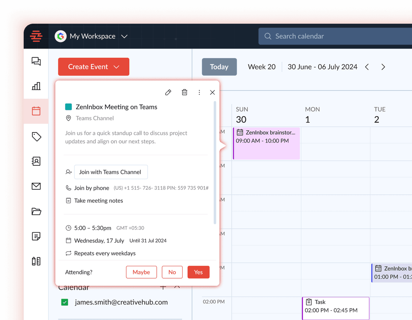Image resolution: width=412 pixels, height=320 pixels.
Task: Click the Join by phone link
Action: 92,188
